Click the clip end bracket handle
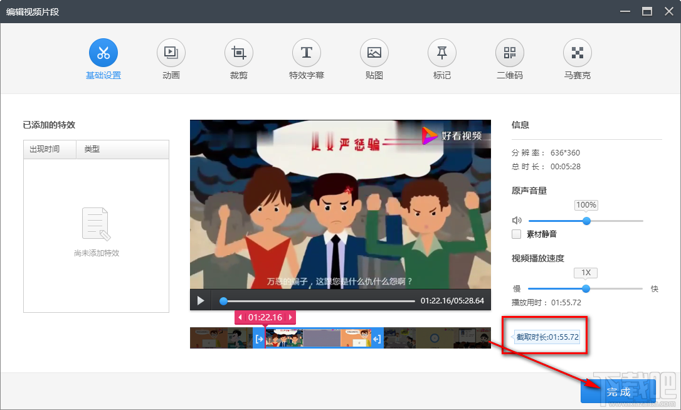681x410 pixels. click(x=377, y=339)
